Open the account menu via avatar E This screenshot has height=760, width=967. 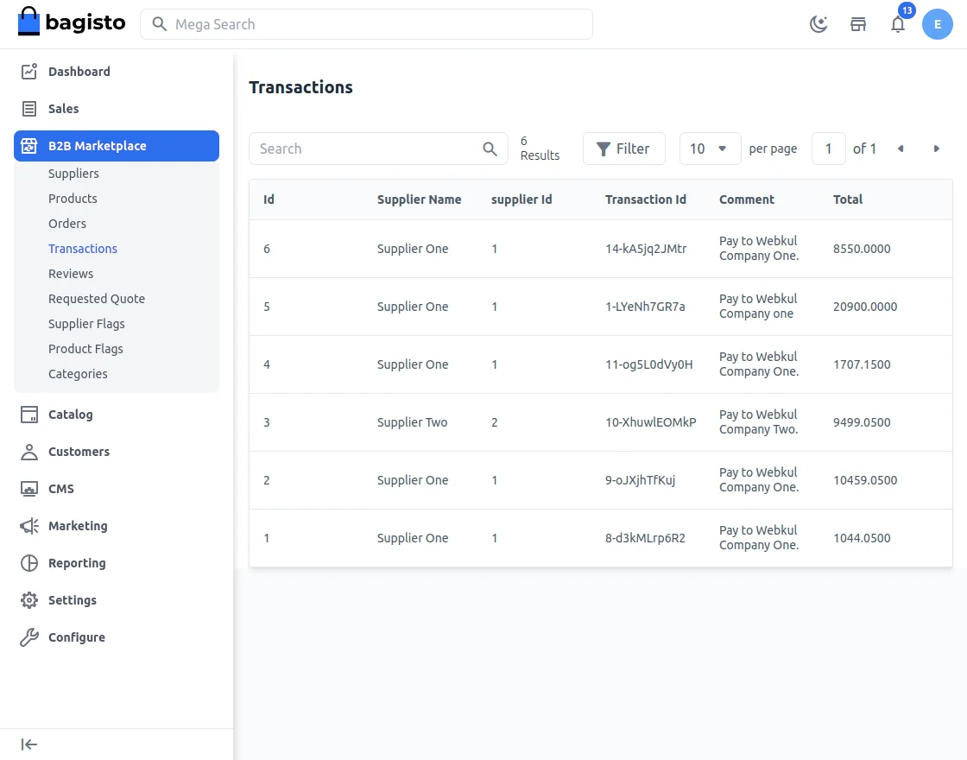pos(938,24)
